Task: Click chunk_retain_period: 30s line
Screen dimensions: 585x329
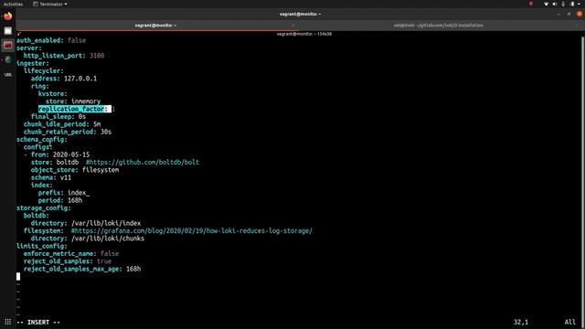Action: click(x=68, y=132)
